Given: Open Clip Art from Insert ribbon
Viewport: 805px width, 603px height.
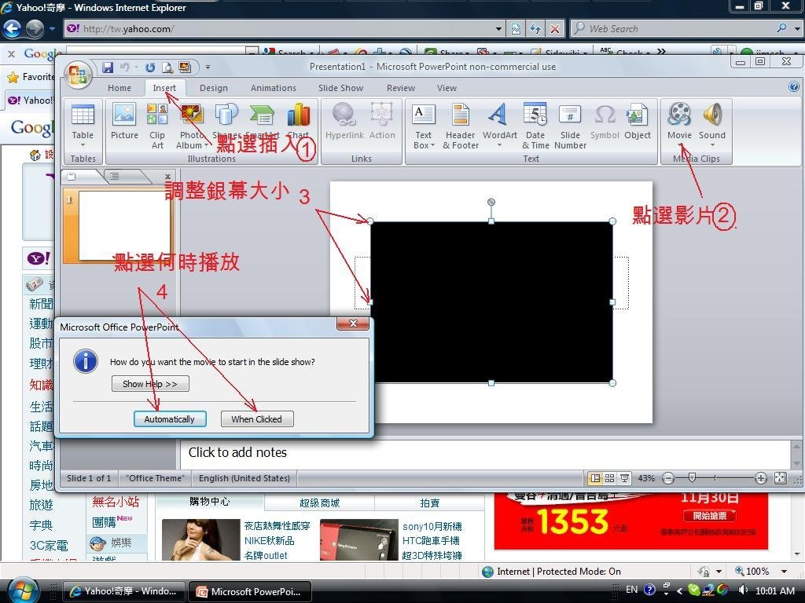Looking at the screenshot, I should click(157, 126).
